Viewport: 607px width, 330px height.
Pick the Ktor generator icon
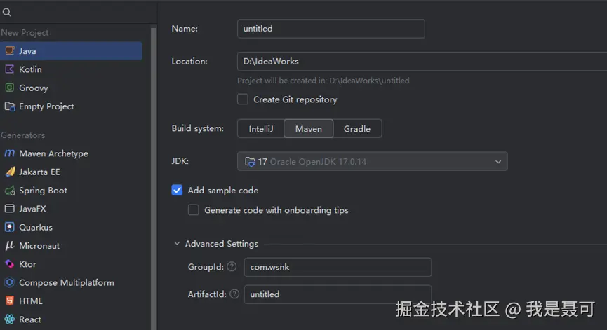coord(10,264)
